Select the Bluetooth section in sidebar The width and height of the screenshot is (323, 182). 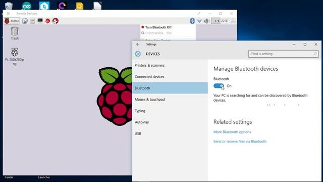pyautogui.click(x=170, y=88)
